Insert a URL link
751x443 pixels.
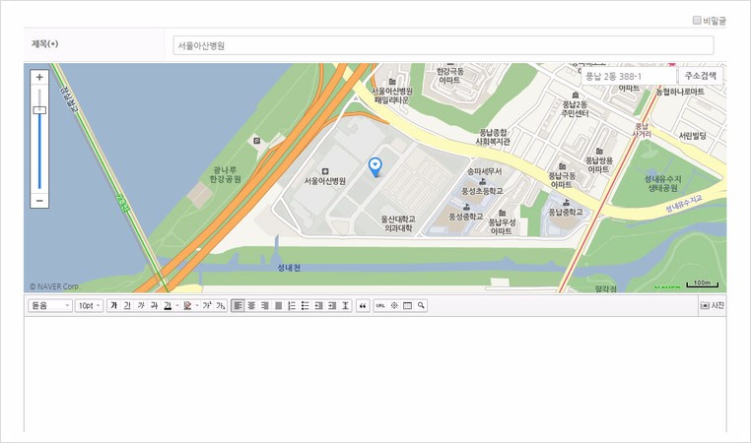(x=380, y=306)
